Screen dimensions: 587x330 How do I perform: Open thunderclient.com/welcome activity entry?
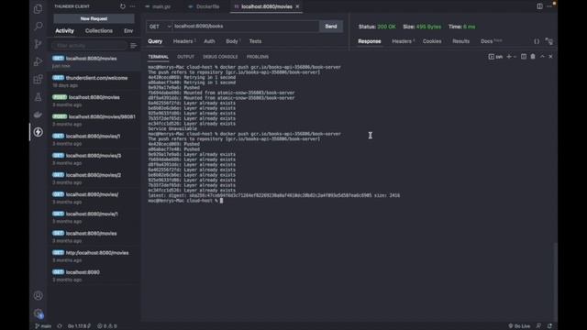click(x=94, y=82)
